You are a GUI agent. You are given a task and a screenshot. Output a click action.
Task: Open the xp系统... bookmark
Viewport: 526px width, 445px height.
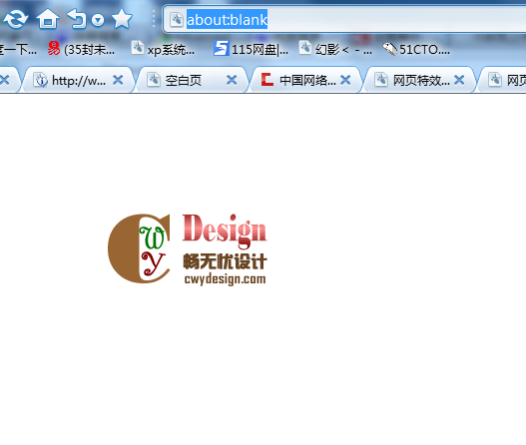[163, 50]
